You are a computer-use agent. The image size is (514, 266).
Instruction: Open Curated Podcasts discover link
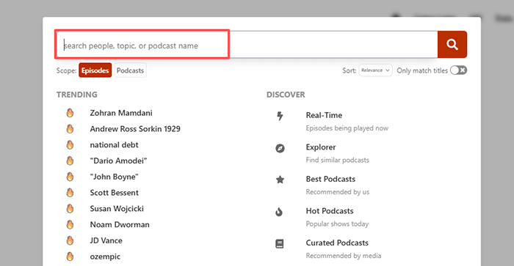click(337, 243)
